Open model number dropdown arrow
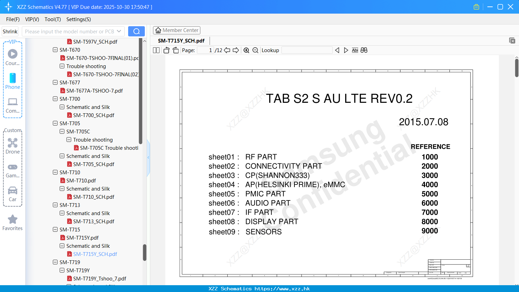 [119, 31]
